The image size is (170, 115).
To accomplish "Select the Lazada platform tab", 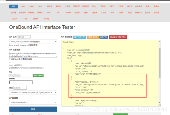I will [68, 13].
